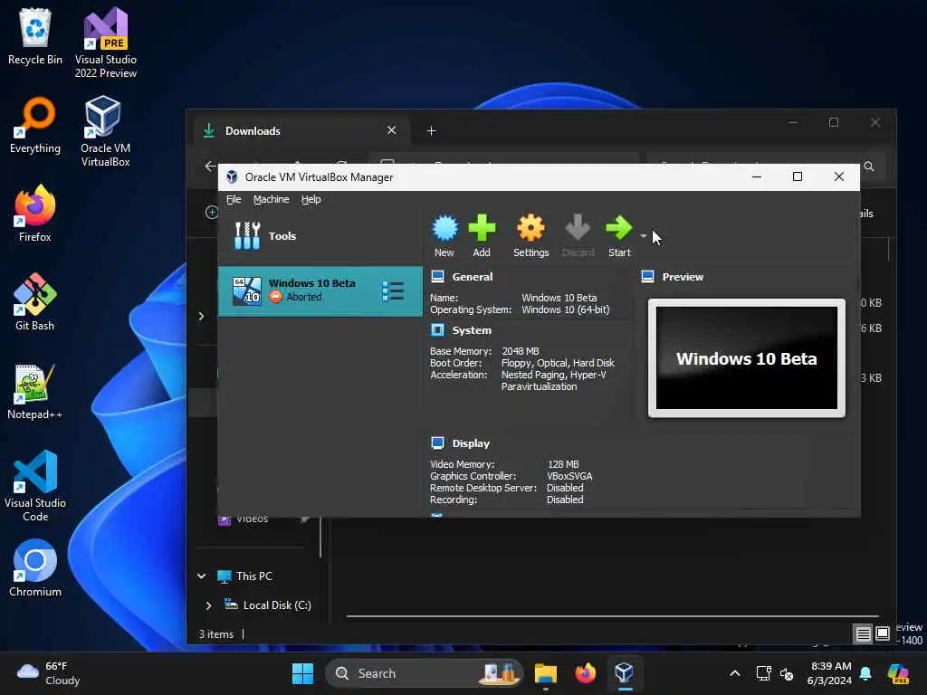Close the Downloads tab in File Explorer

pyautogui.click(x=391, y=130)
